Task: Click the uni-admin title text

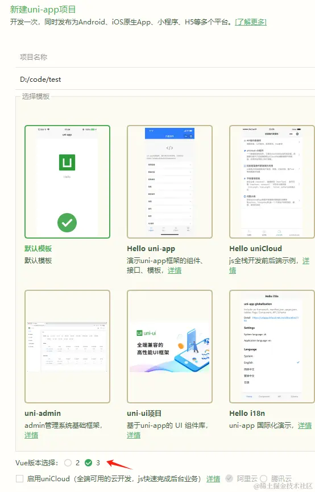Action: coord(43,413)
